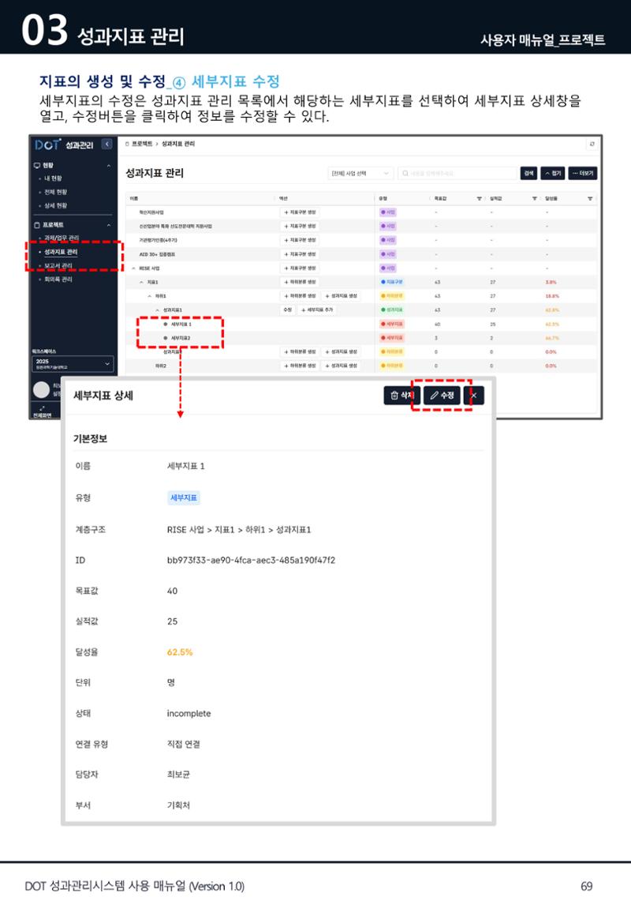Viewport: 631px width, 912px height.
Task: Click the 프로젝트 folder icon in sidebar
Action: 37,225
